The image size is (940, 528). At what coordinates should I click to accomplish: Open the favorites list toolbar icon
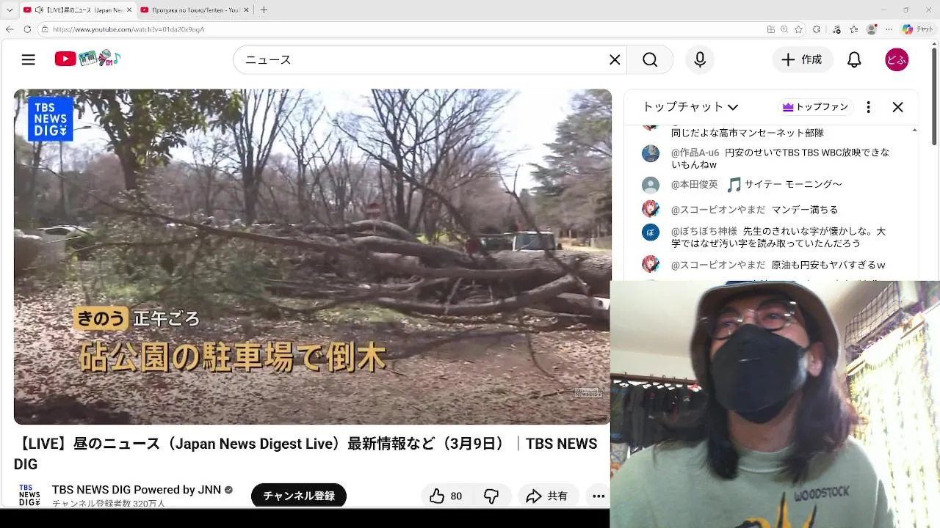pos(853,29)
